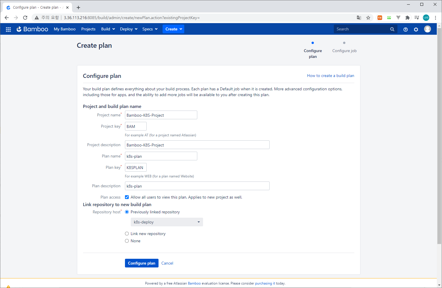This screenshot has width=442, height=288.
Task: Click the Project description field
Action: [197, 145]
